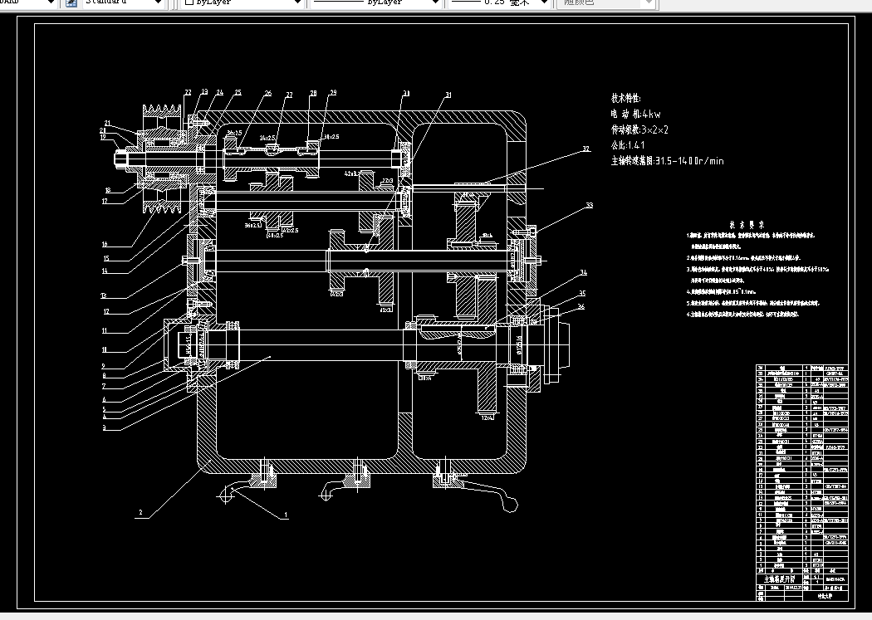Click balloon number 21 at drawing left
Viewport: 872px width, 620px height.
[106, 121]
